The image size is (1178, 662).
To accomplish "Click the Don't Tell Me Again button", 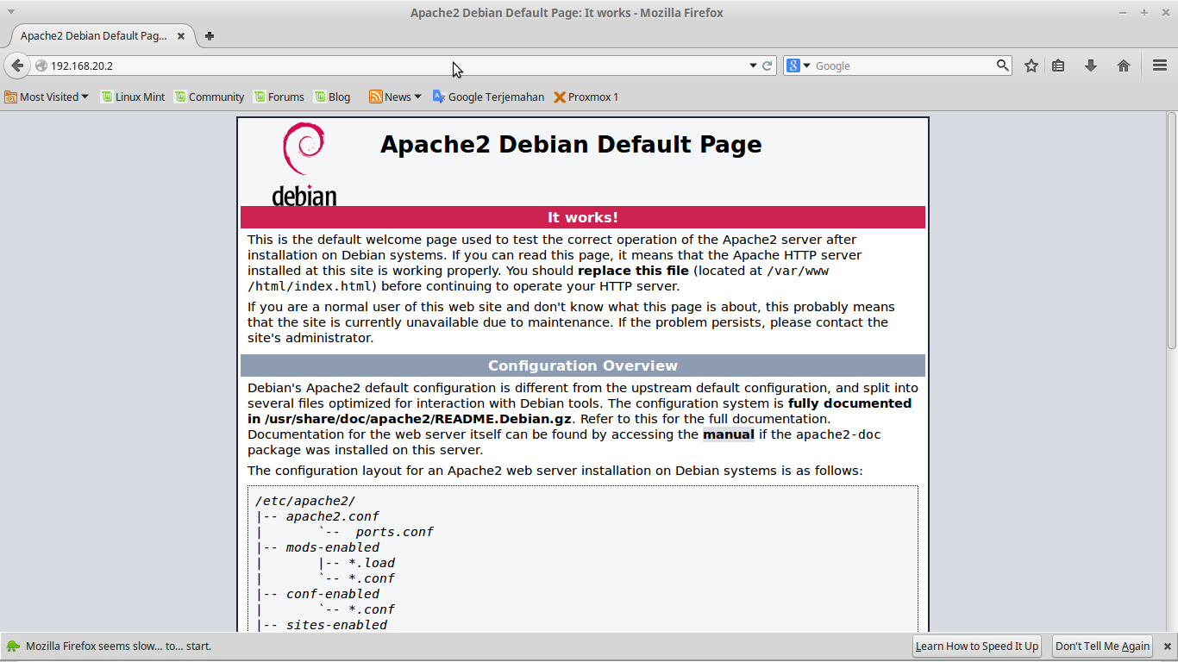I will [x=1102, y=646].
